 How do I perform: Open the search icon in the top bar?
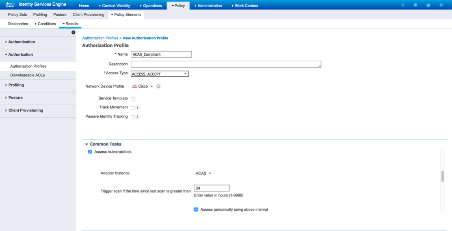403,5
